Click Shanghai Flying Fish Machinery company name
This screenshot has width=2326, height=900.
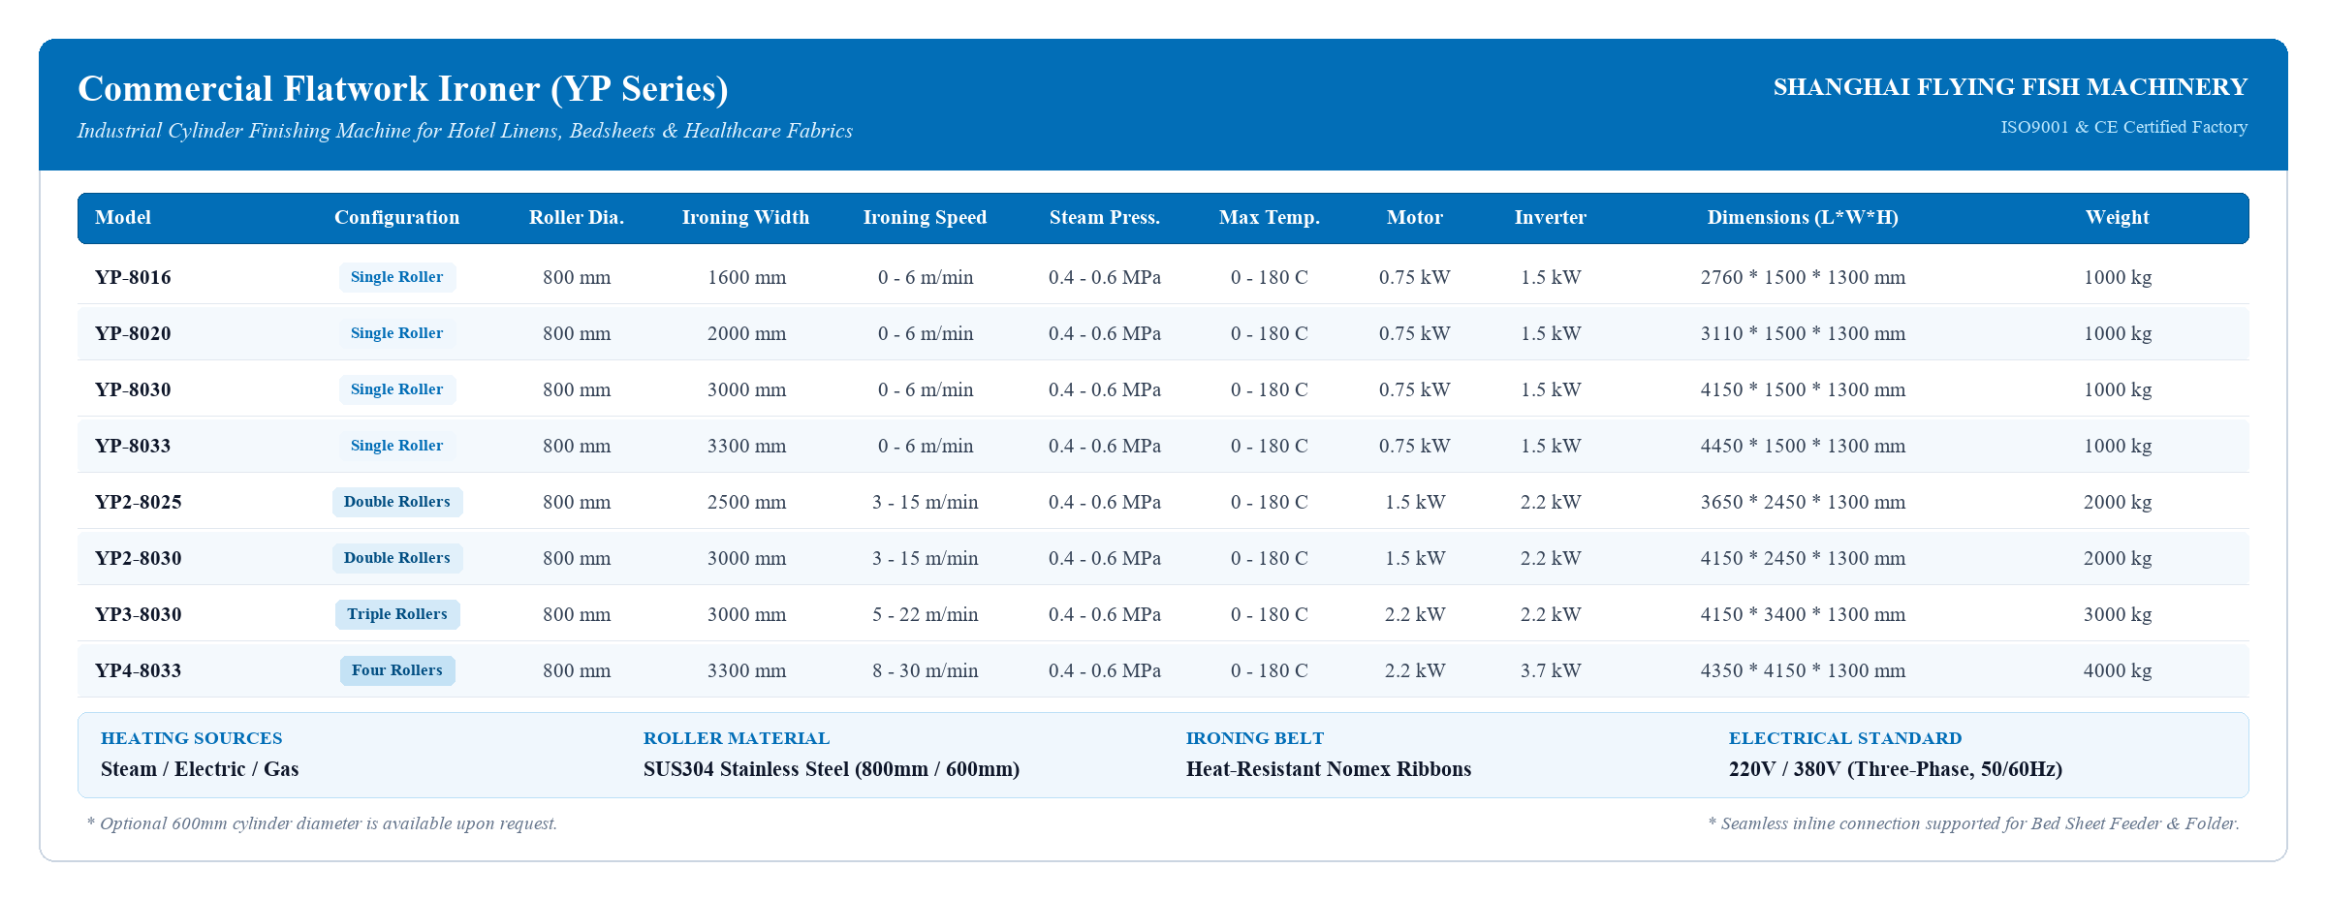pyautogui.click(x=2010, y=87)
